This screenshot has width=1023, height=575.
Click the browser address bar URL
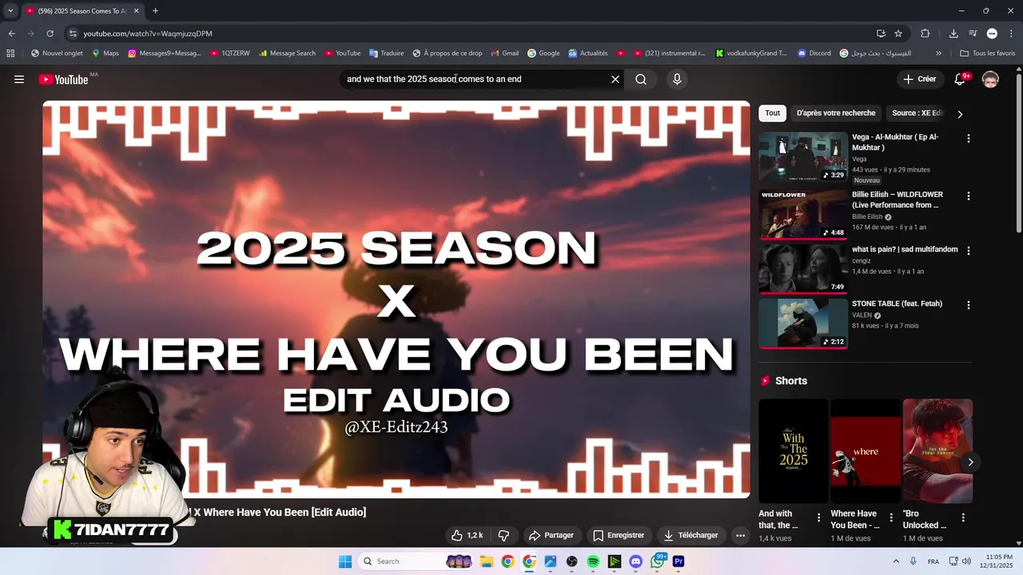(148, 34)
